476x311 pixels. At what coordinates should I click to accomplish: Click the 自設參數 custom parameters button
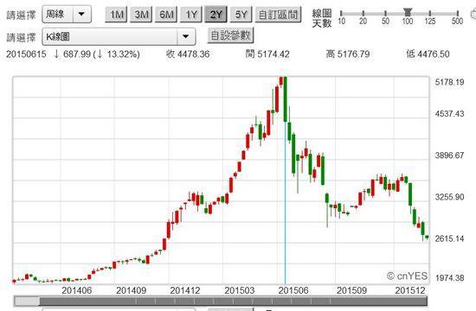pyautogui.click(x=231, y=35)
